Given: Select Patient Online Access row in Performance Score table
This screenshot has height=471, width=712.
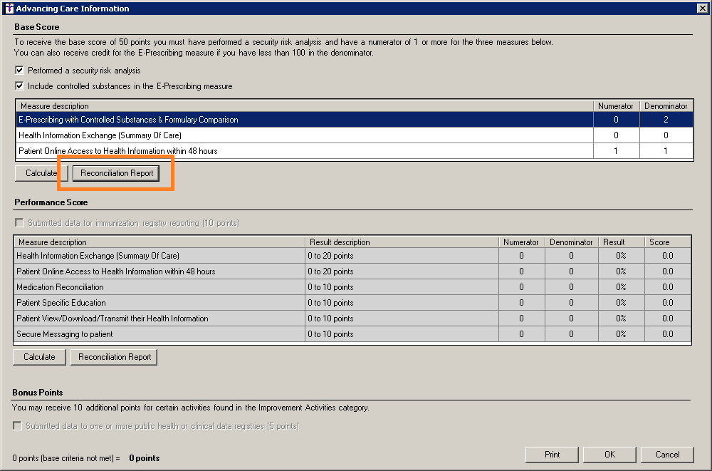Looking at the screenshot, I should [x=352, y=271].
